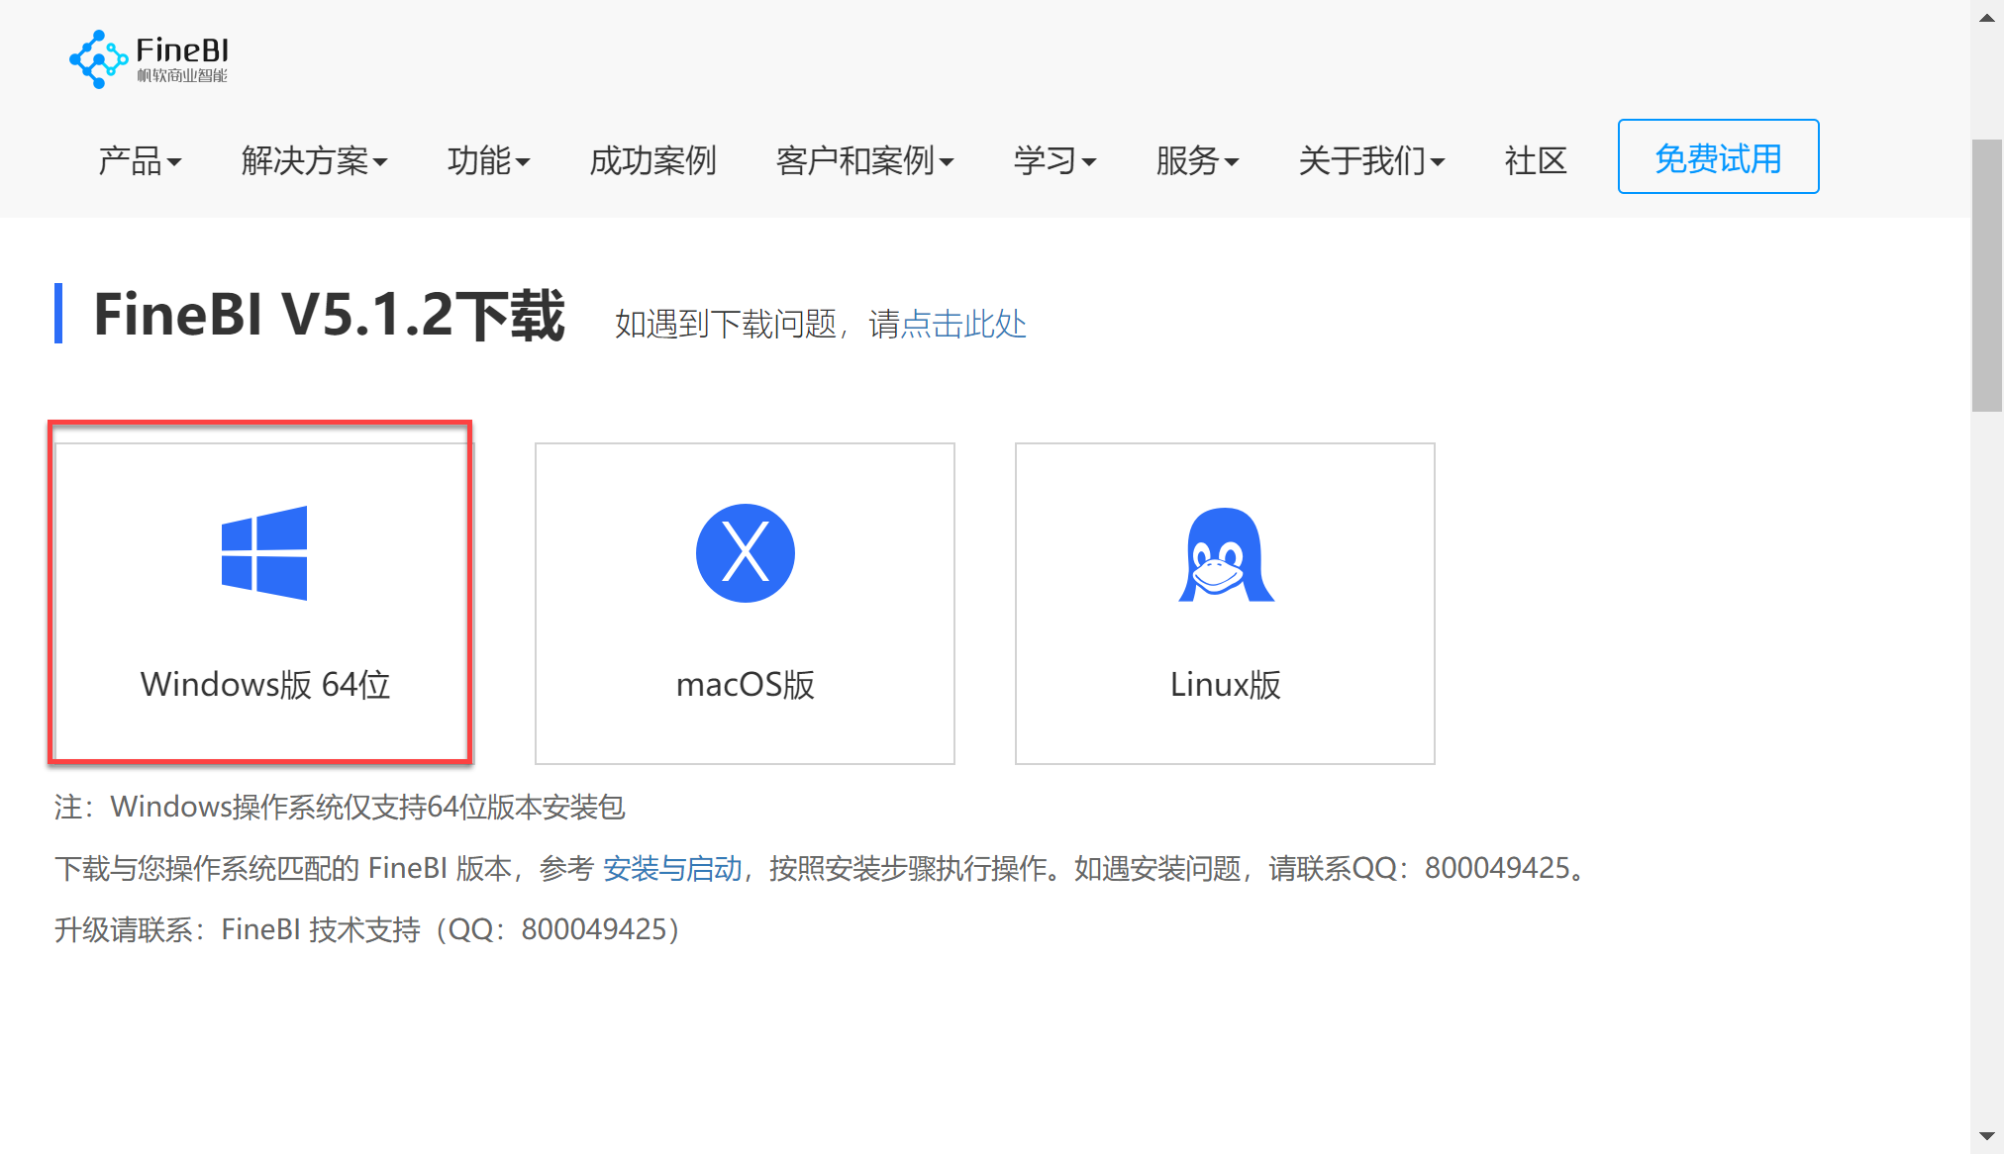Expand the 关于我们 menu
This screenshot has width=2004, height=1154.
click(x=1371, y=160)
